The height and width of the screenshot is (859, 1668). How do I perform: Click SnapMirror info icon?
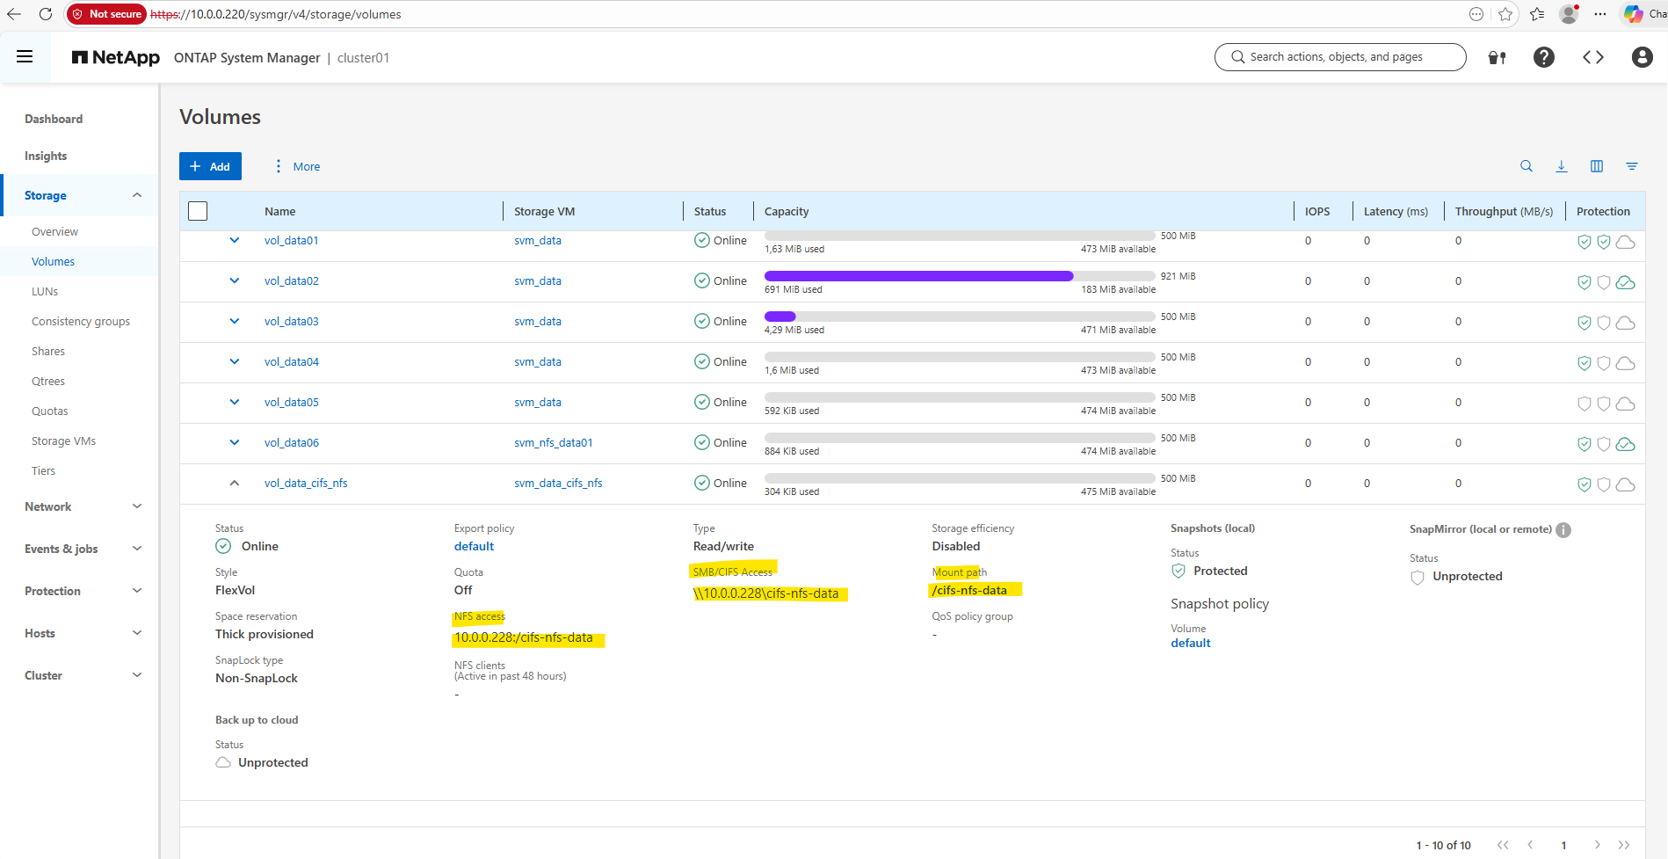point(1563,530)
